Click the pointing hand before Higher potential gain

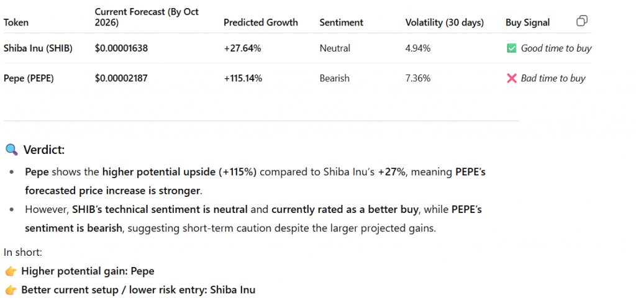click(10, 271)
